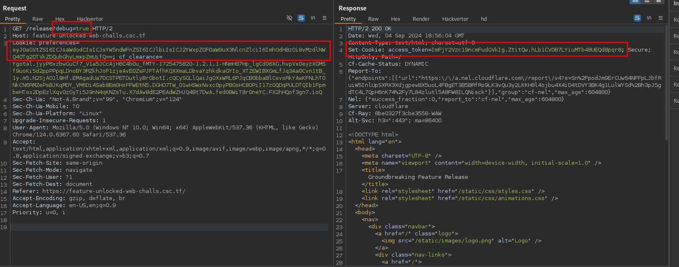Toggle the crossed-eye visibility icon in Request panel
The height and width of the screenshot is (267, 679).
point(290,18)
